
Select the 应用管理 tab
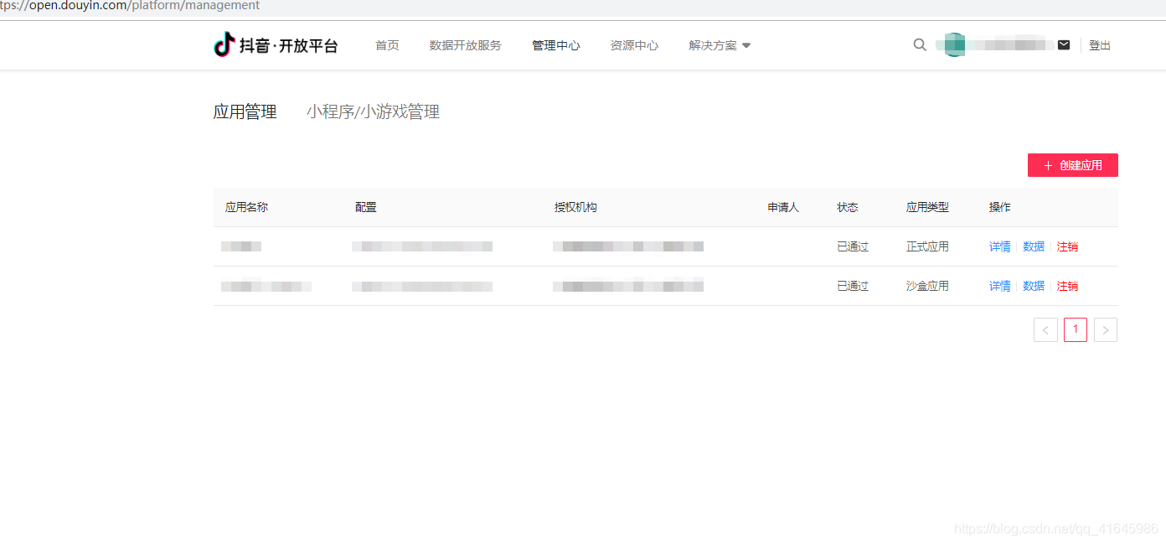[245, 111]
